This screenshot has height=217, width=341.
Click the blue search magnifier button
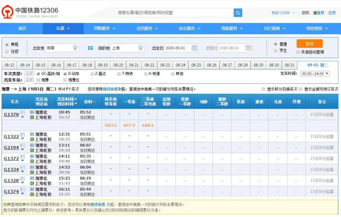238,13
